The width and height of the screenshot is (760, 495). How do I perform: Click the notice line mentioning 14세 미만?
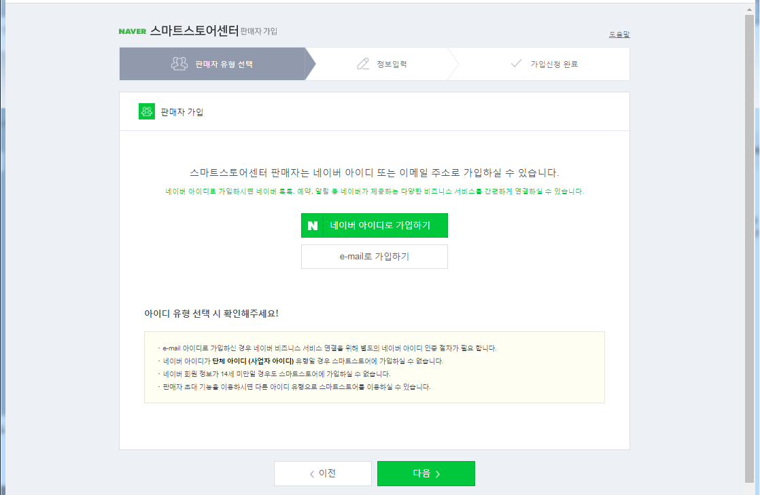click(x=275, y=374)
